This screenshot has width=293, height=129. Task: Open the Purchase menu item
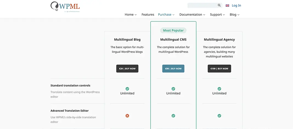[x=165, y=15]
